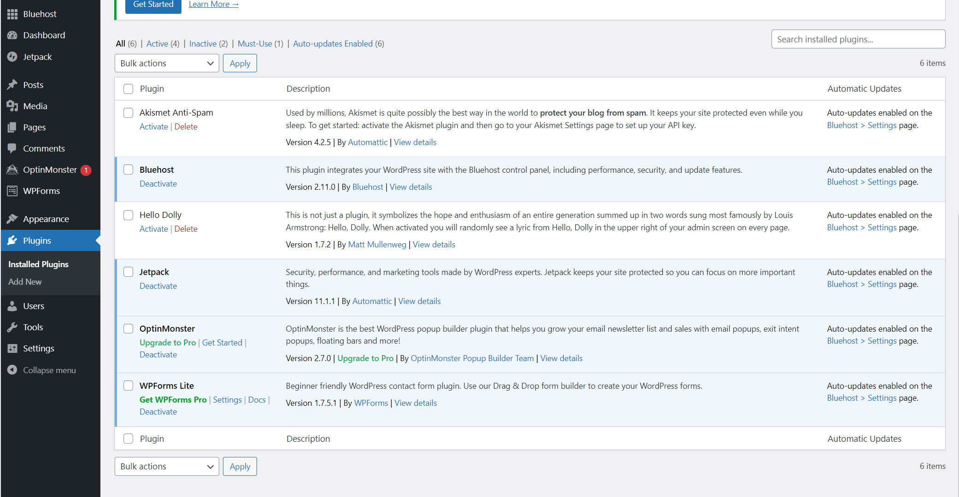Screen dimensions: 959x497
Task: Click the Comments bubble icon
Action: click(12, 148)
